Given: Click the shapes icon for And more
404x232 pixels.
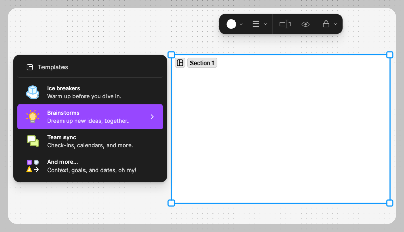Looking at the screenshot, I should pyautogui.click(x=33, y=166).
